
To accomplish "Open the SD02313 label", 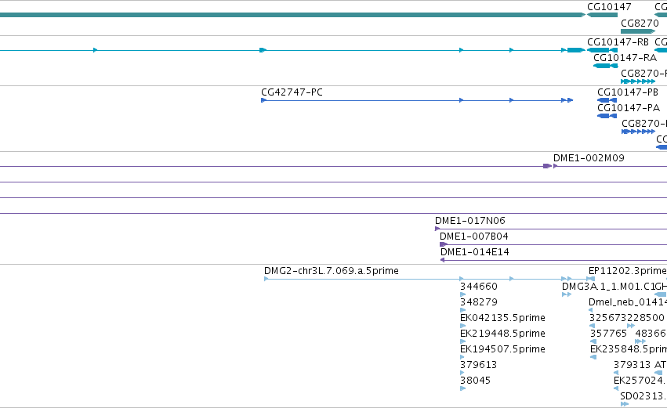I will pyautogui.click(x=641, y=396).
